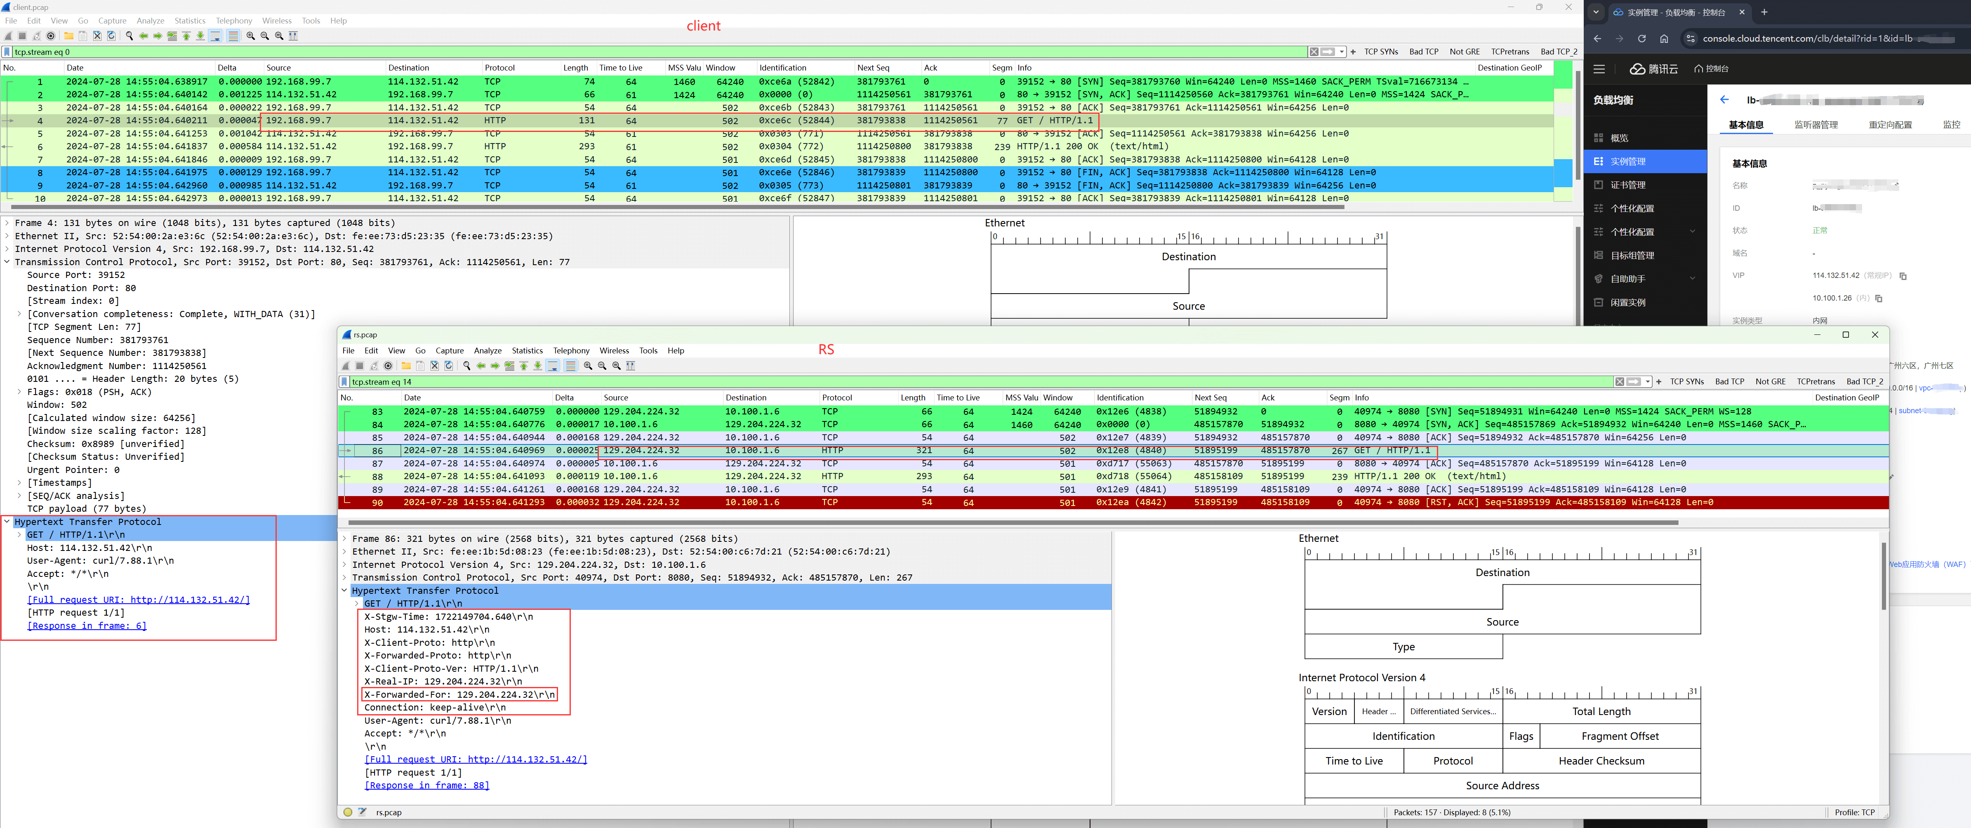Viewport: 1971px width, 828px height.
Task: Expand GET / HTTP/1.1 node in rs.pcap
Action: (357, 604)
